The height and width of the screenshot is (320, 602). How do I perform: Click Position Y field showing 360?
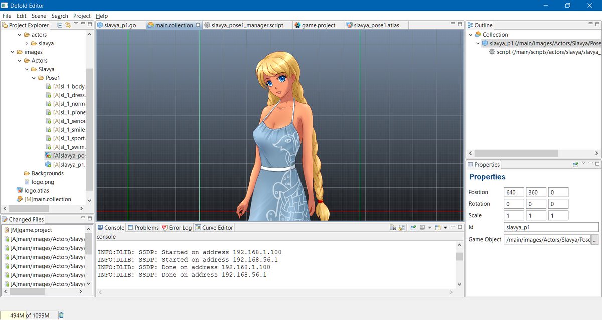pos(536,192)
